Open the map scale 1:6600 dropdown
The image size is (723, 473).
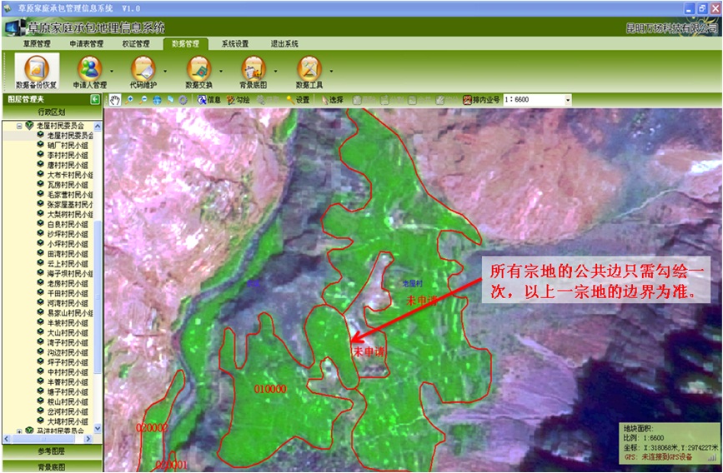pos(568,100)
